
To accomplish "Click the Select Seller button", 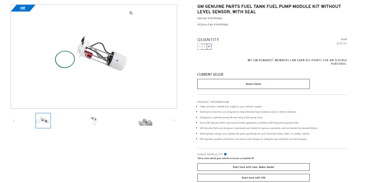I will [x=254, y=84].
